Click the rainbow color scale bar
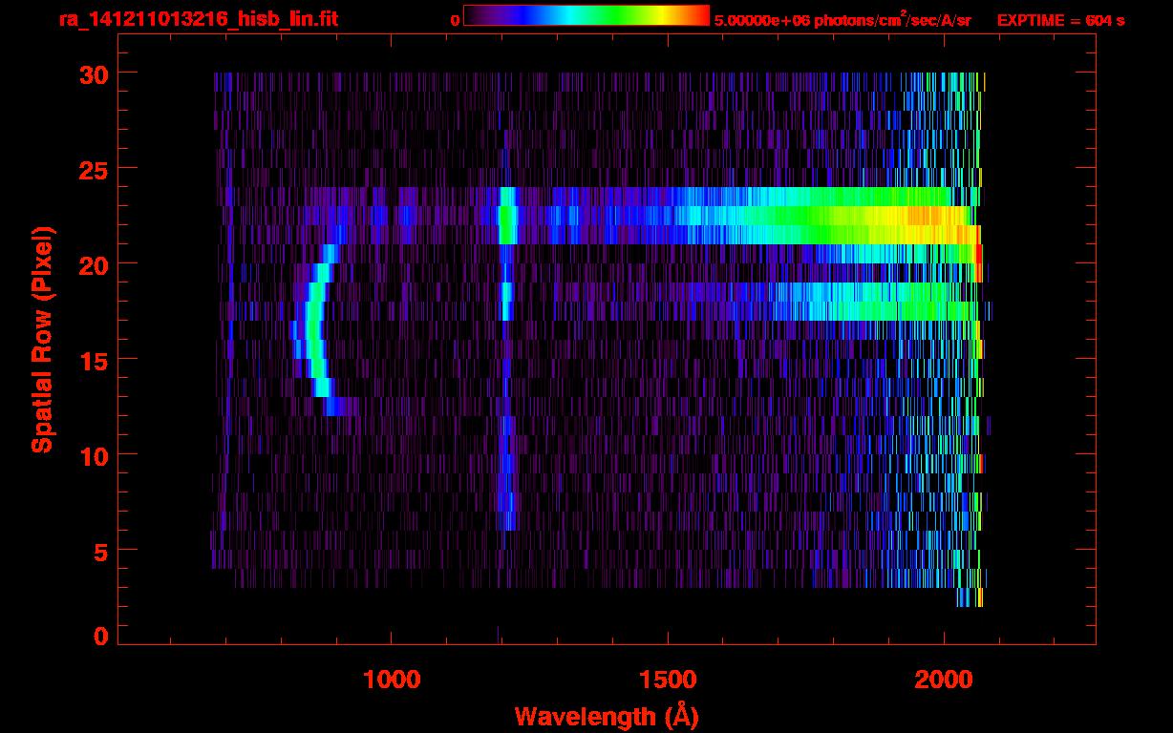This screenshot has height=733, width=1173. [x=586, y=15]
